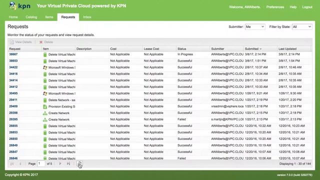320x180 pixels.
Task: Click the s.martijn@KPNVPC submitter cell
Action: [227, 119]
